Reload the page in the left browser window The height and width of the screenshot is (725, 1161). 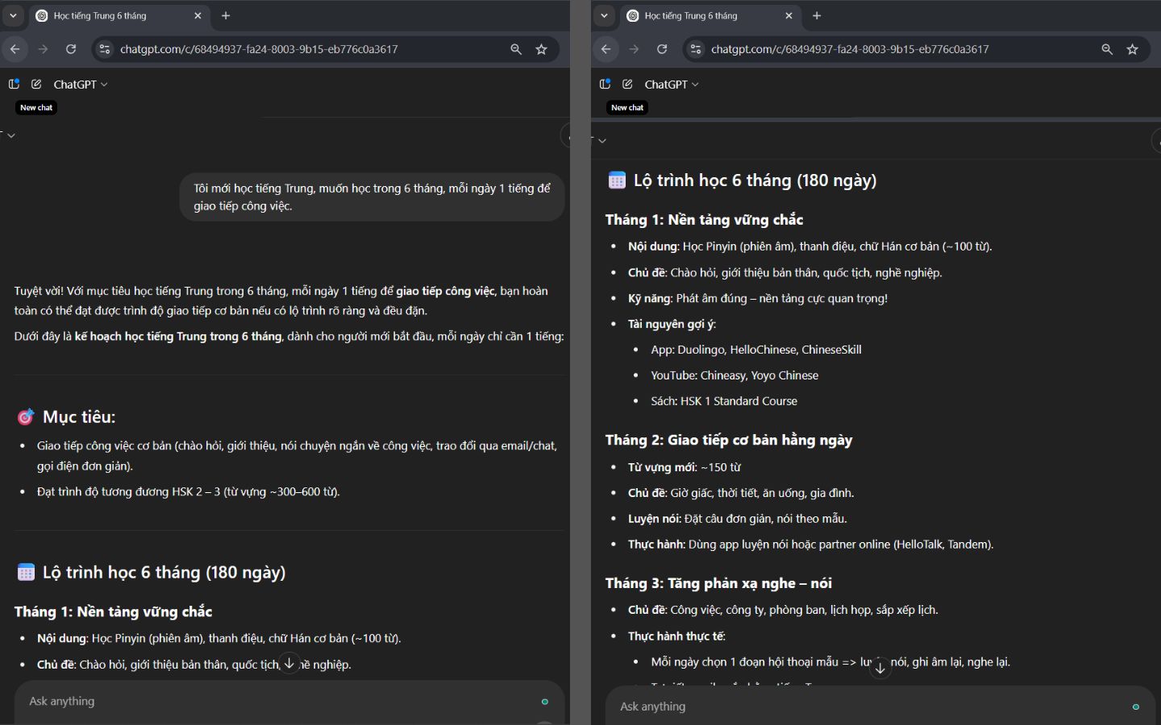pos(71,49)
